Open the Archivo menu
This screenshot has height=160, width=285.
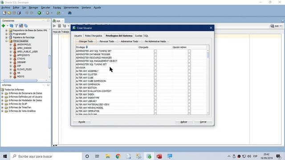tap(6, 8)
